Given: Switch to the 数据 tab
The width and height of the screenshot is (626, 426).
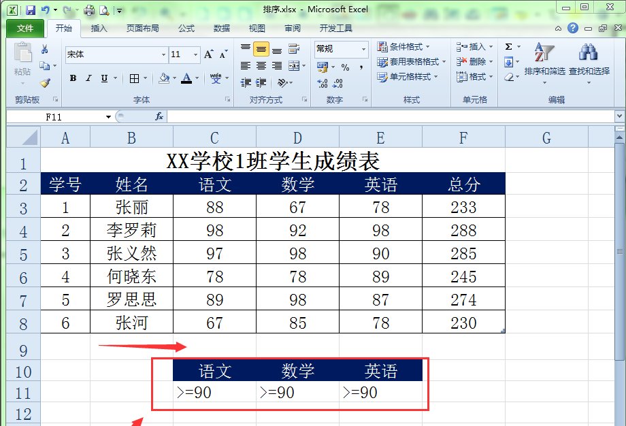Looking at the screenshot, I should click(222, 29).
